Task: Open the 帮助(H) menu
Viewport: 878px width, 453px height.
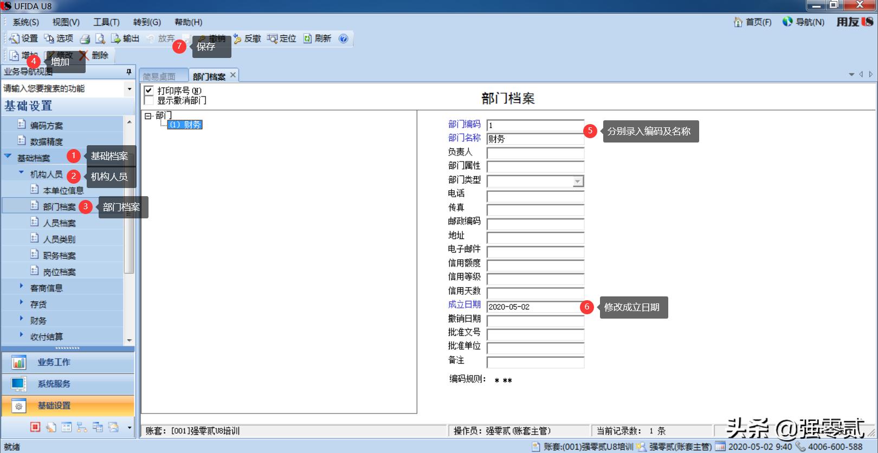Action: click(188, 22)
